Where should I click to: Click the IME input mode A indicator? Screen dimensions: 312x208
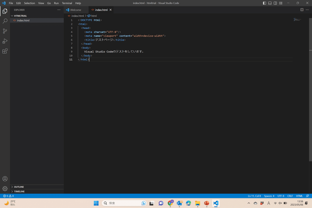click(x=269, y=203)
